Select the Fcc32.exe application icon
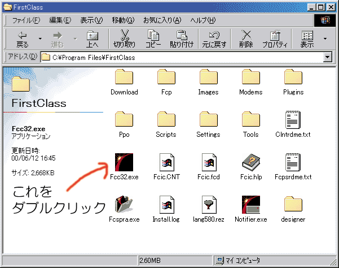The width and height of the screenshot is (339, 268). point(124,162)
